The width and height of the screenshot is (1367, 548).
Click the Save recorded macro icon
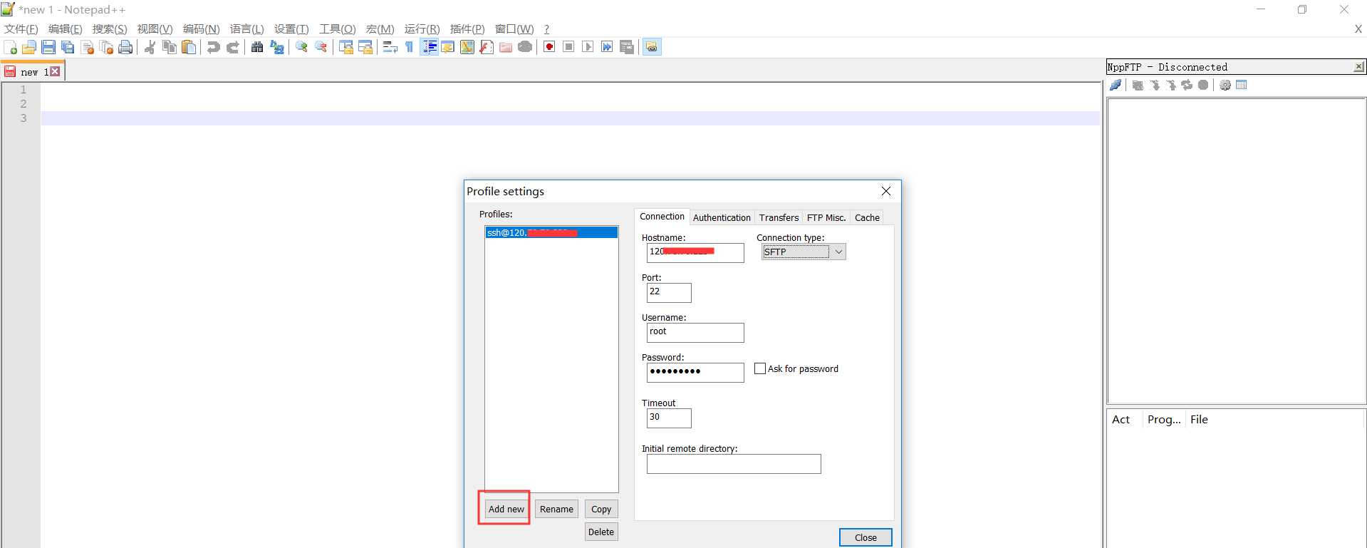(627, 47)
